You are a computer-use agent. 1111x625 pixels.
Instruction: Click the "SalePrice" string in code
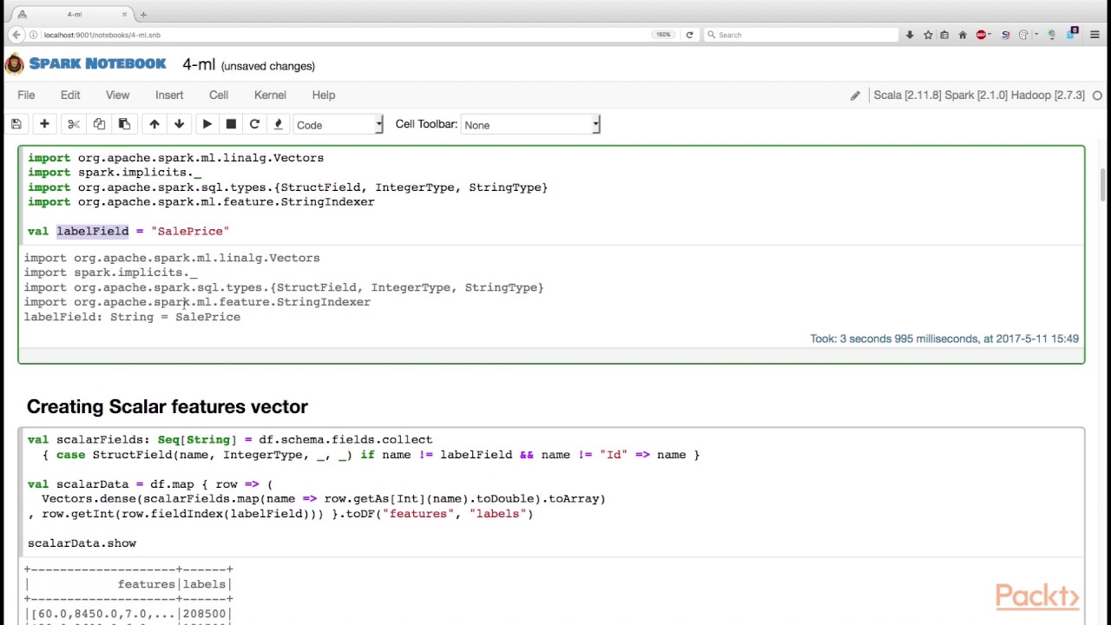(190, 232)
